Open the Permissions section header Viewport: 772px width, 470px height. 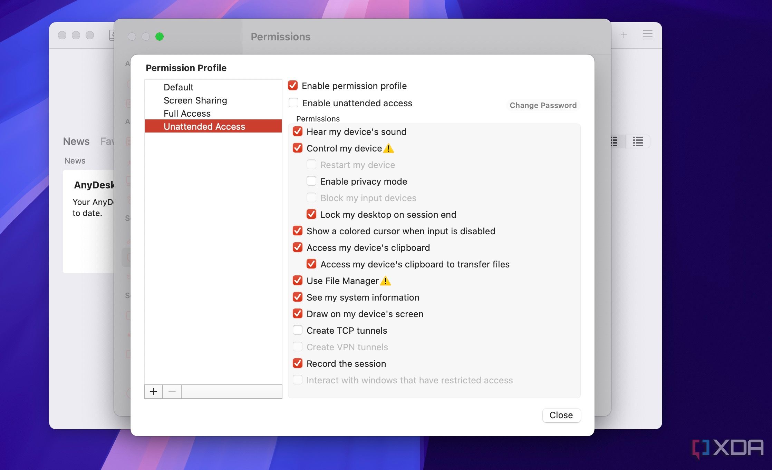pos(317,118)
